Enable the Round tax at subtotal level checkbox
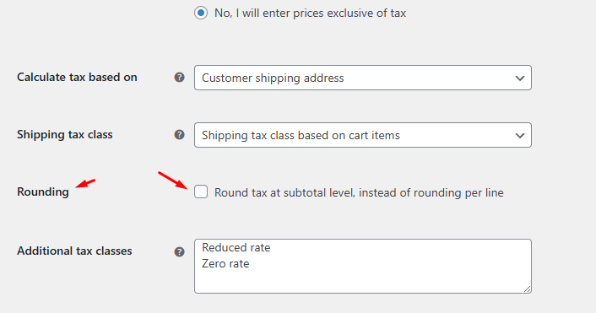Screen dimensions: 596x313 (201, 192)
